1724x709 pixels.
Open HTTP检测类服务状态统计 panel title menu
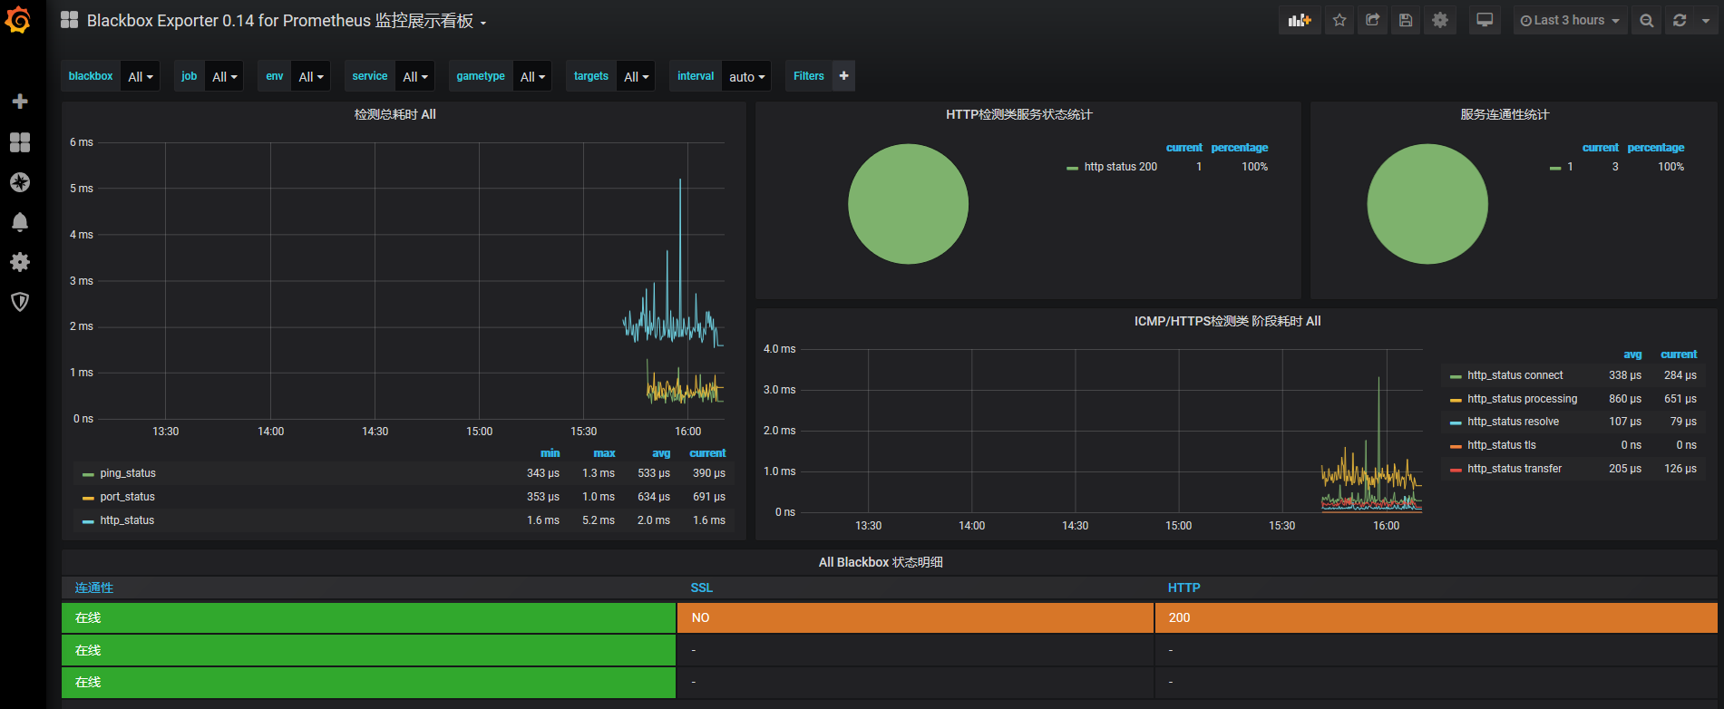pyautogui.click(x=1018, y=114)
